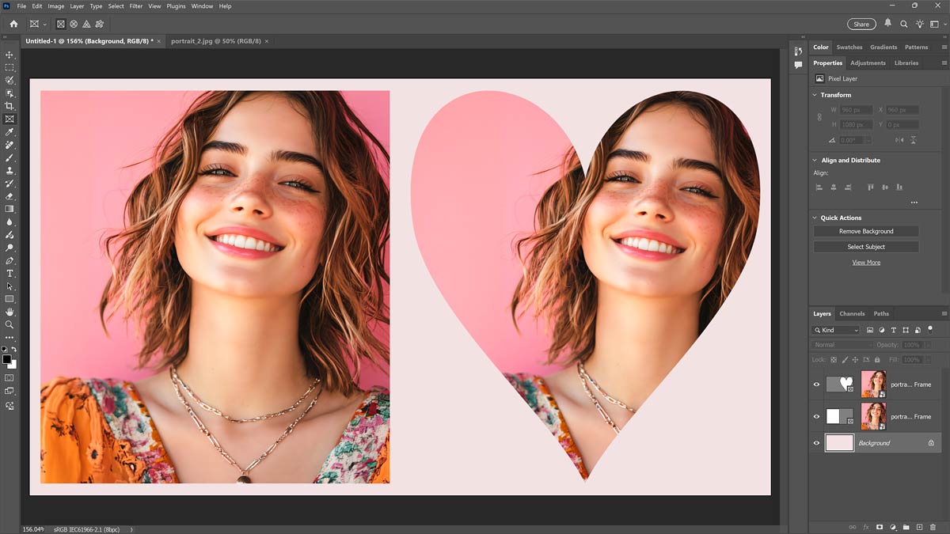Choose the elliptical frame shape option
This screenshot has height=534, width=950.
click(x=74, y=25)
